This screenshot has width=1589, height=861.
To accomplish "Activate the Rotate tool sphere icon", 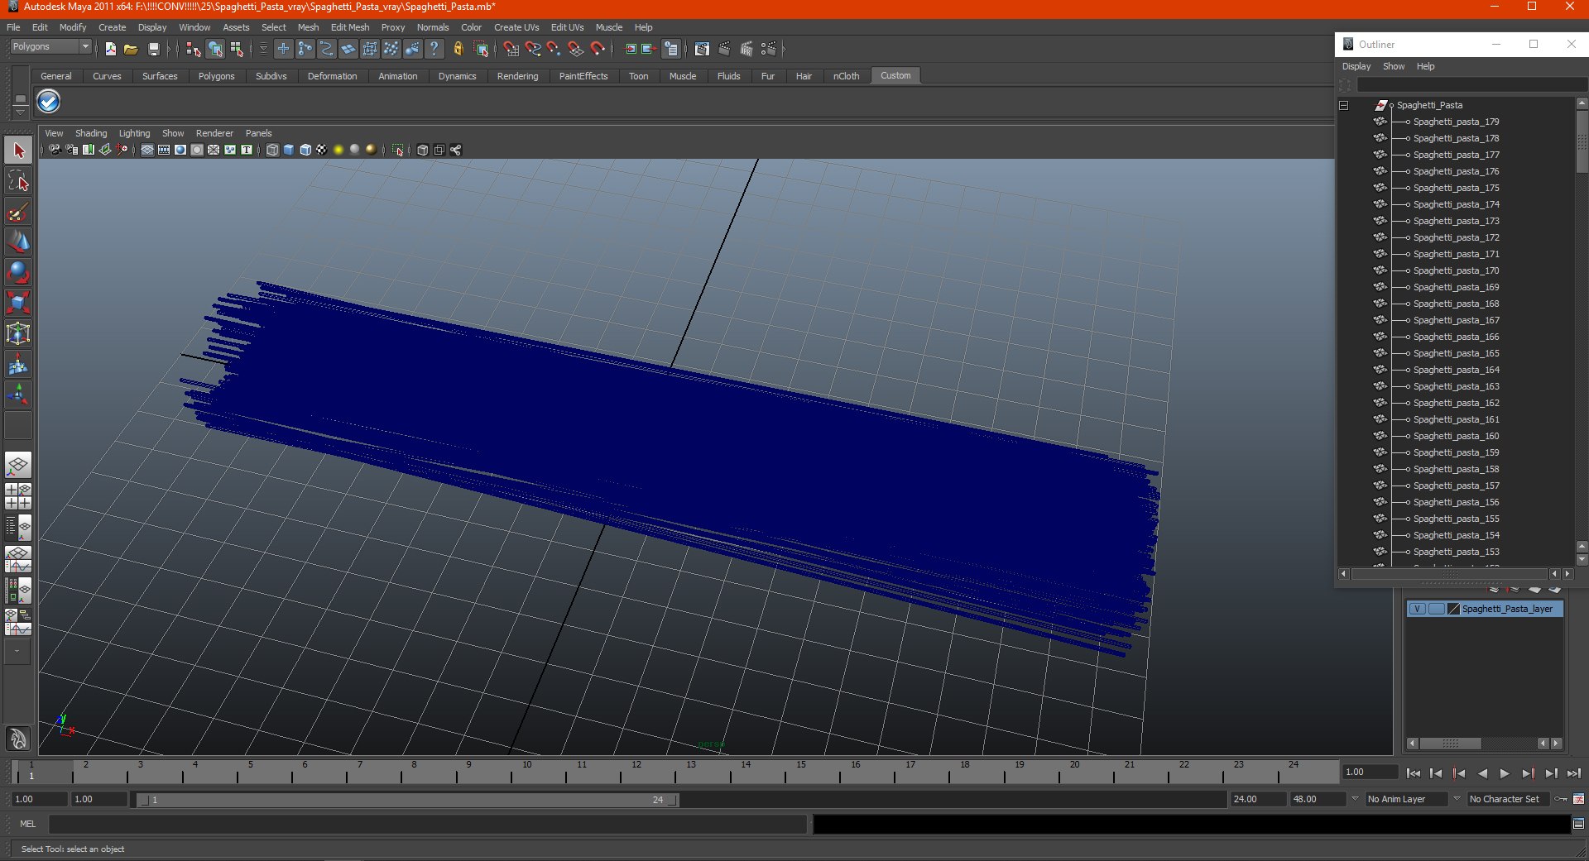I will tap(18, 273).
